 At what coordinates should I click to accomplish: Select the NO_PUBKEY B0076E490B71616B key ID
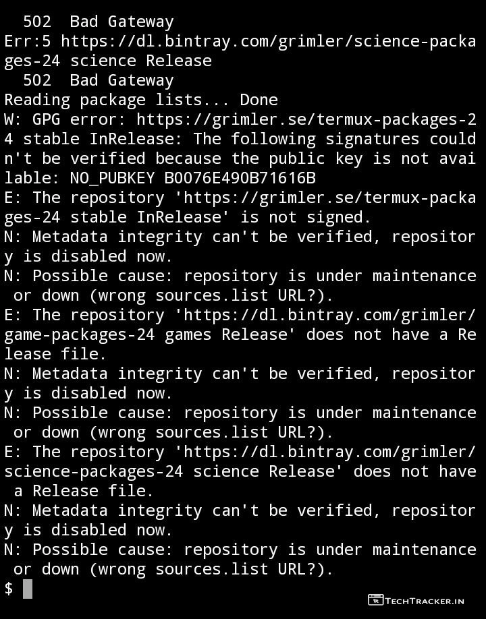(x=192, y=178)
